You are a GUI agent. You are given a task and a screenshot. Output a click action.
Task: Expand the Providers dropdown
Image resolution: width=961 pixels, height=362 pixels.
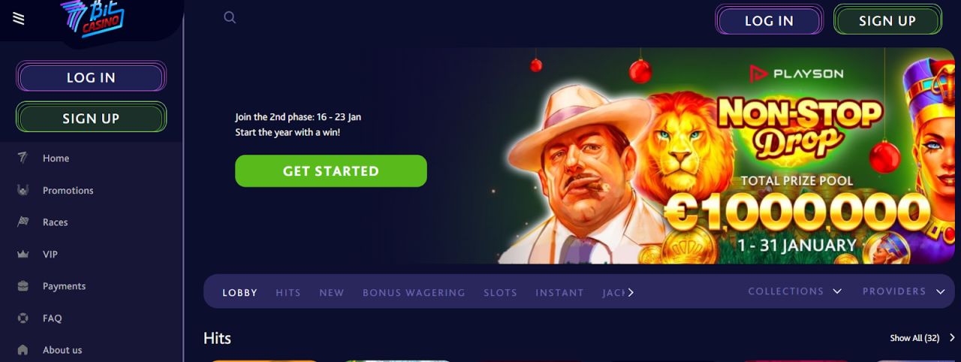click(x=903, y=291)
